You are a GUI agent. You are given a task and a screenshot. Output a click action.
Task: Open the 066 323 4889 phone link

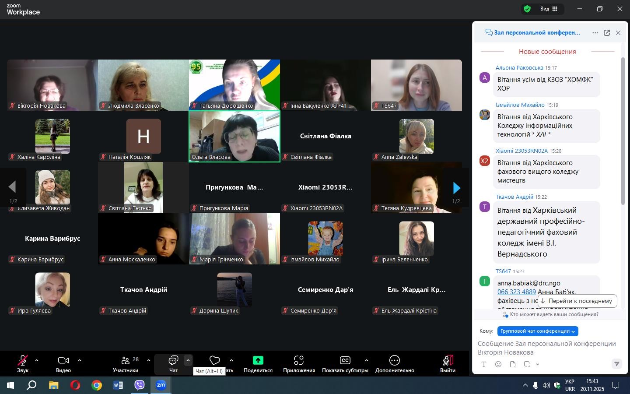coord(516,292)
